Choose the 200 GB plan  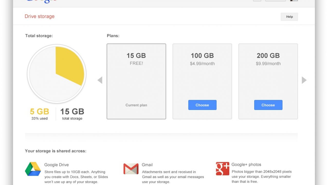point(268,105)
